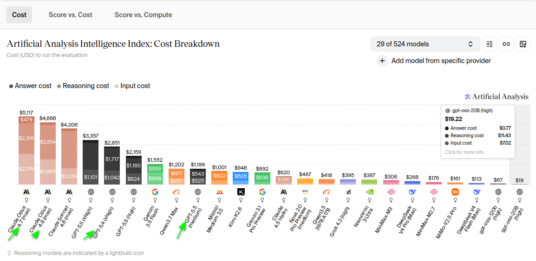The image size is (536, 261).
Task: Click Xiaomi logo under MiMo-V2.5-Pro
Action: pos(455,192)
